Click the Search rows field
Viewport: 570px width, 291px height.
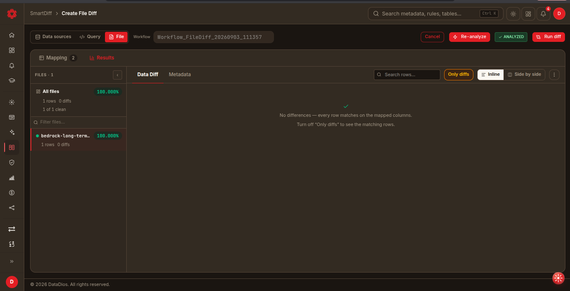[x=407, y=75]
